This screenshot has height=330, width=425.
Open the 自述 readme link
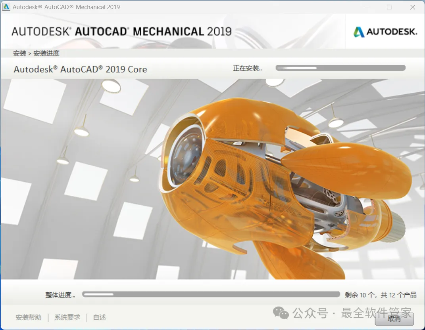[x=100, y=317]
